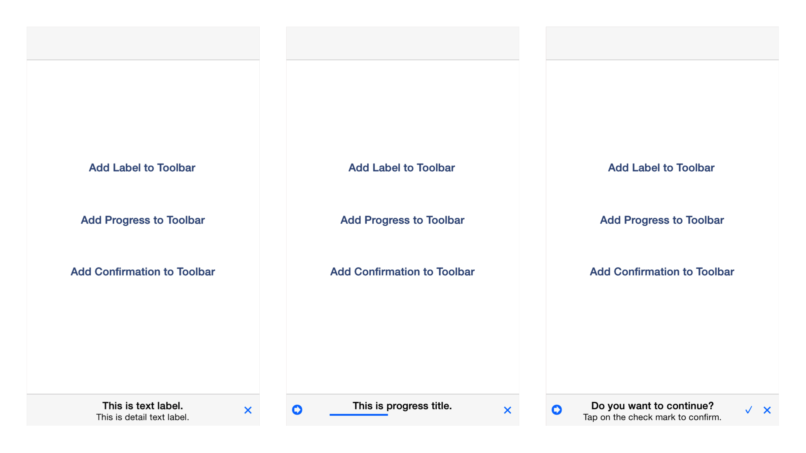
Task: Close the progress title toolbar
Action: [508, 410]
